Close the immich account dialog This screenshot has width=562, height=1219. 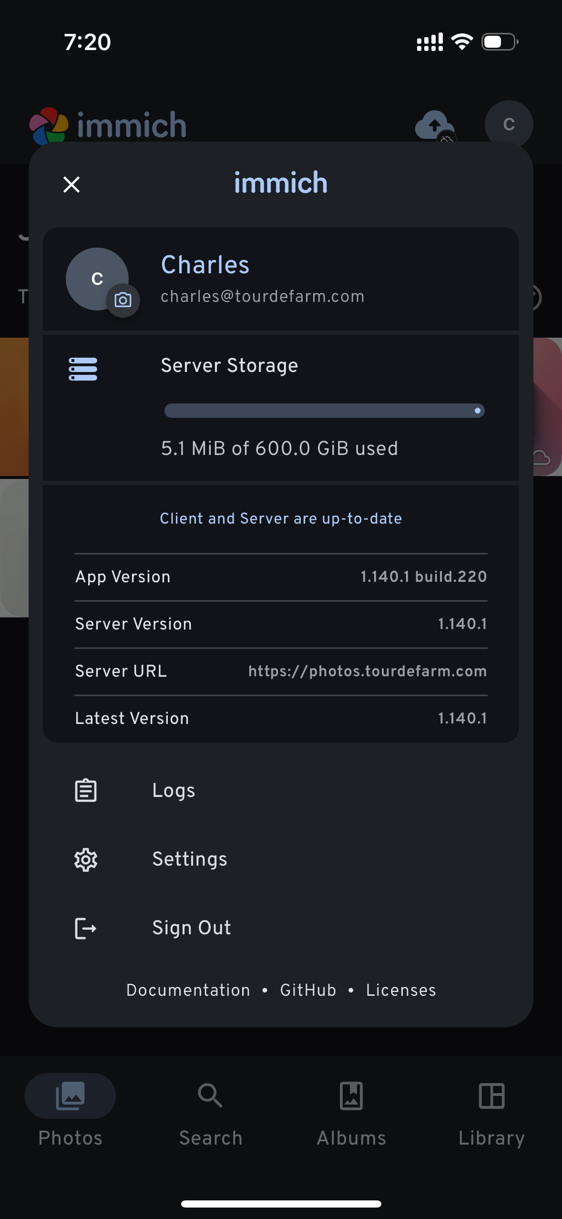click(72, 184)
